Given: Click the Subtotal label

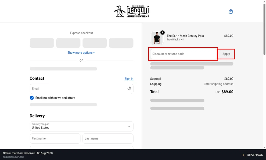Looking at the screenshot, I should click(x=155, y=79).
